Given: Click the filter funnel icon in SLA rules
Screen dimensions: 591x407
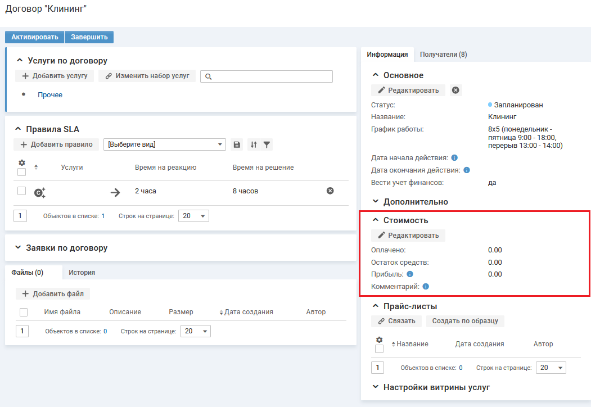Looking at the screenshot, I should point(267,144).
